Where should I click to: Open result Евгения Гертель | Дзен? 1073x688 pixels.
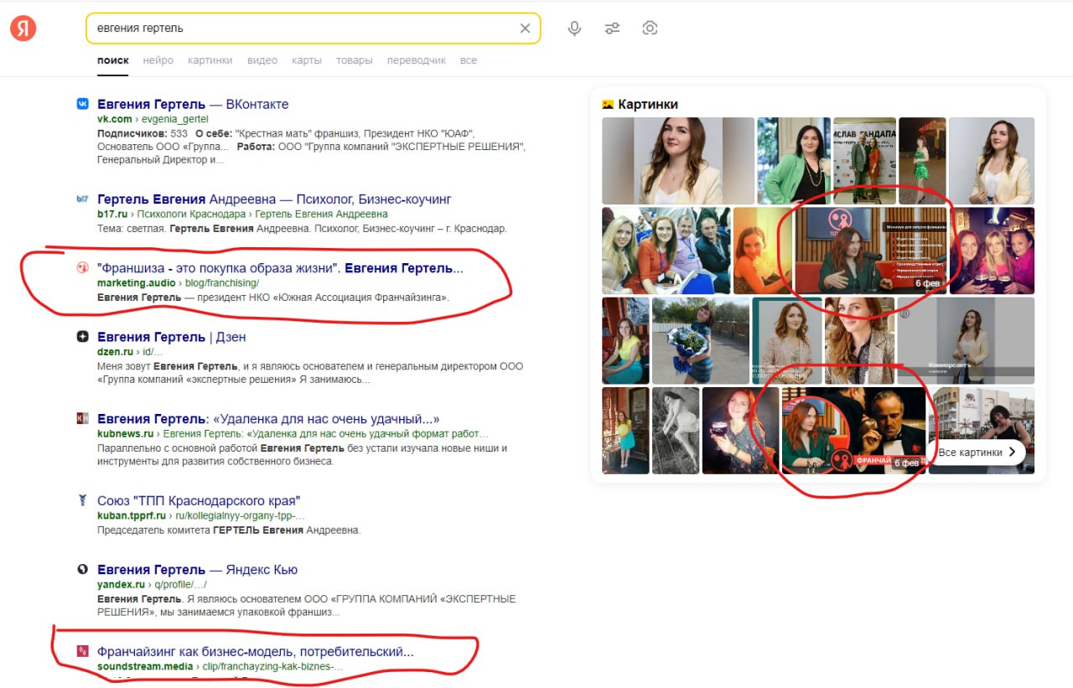(x=172, y=337)
